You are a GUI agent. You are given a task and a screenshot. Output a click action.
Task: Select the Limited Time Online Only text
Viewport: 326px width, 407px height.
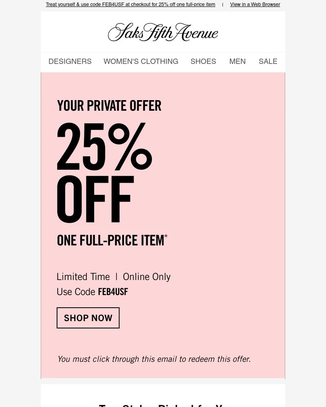coord(113,276)
